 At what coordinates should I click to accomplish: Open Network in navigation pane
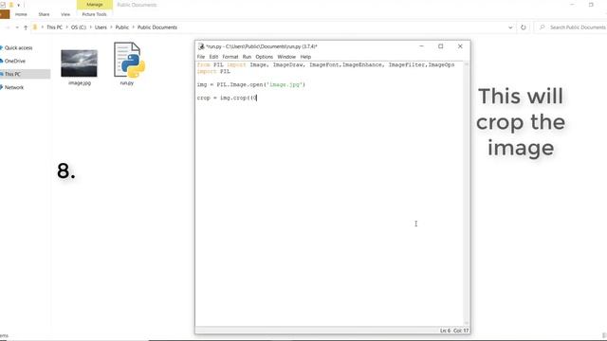(x=14, y=87)
